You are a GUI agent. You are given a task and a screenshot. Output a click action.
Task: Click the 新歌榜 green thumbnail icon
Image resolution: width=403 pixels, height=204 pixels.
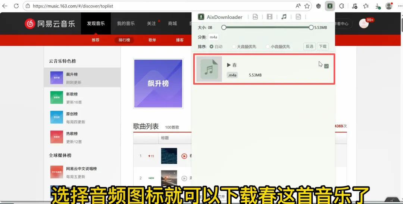(x=57, y=98)
